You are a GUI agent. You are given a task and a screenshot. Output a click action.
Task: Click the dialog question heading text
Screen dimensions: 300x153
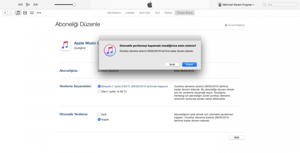click(158, 46)
